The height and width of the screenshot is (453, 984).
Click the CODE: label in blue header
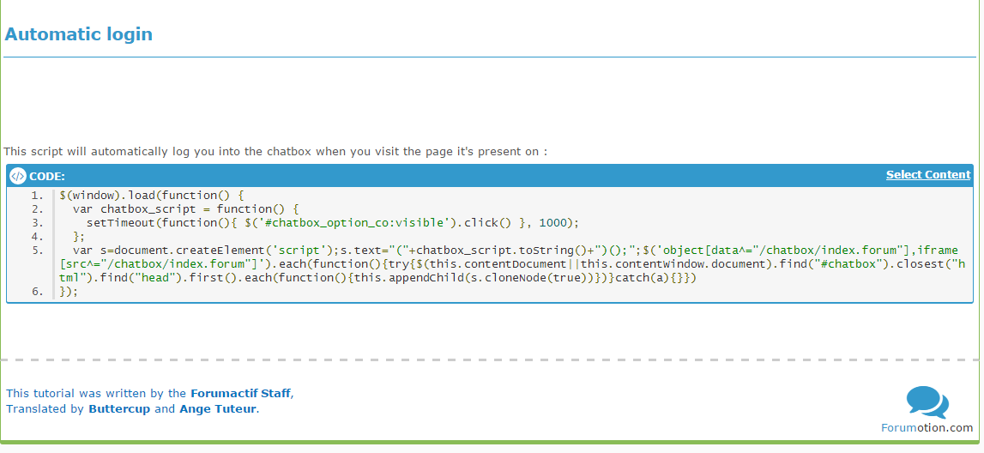(x=47, y=177)
